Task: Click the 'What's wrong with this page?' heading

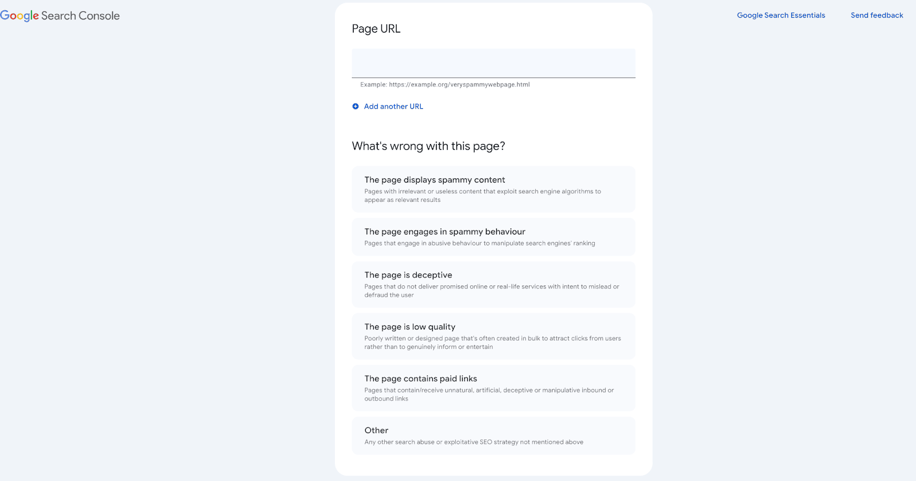Action: tap(428, 146)
